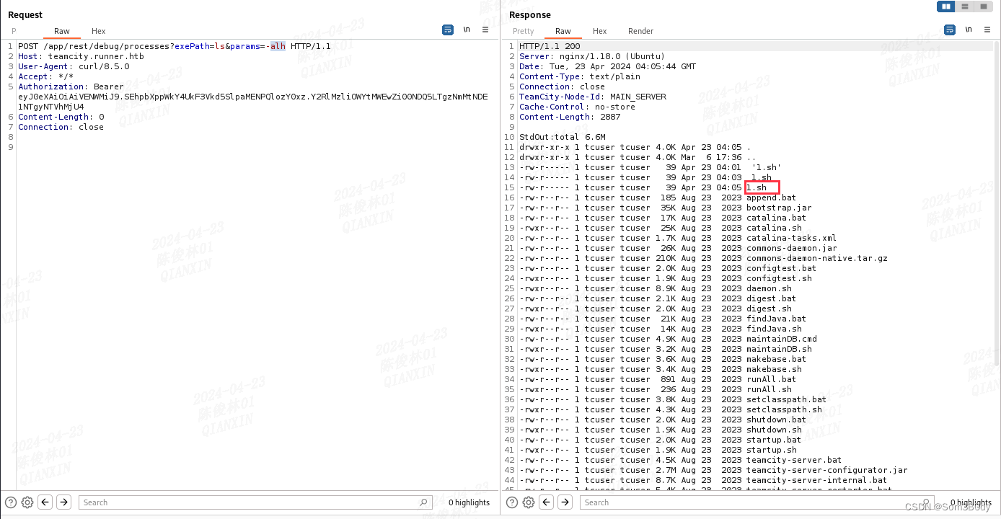
Task: Click the 'runAll.sh' file entry
Action: click(x=769, y=389)
